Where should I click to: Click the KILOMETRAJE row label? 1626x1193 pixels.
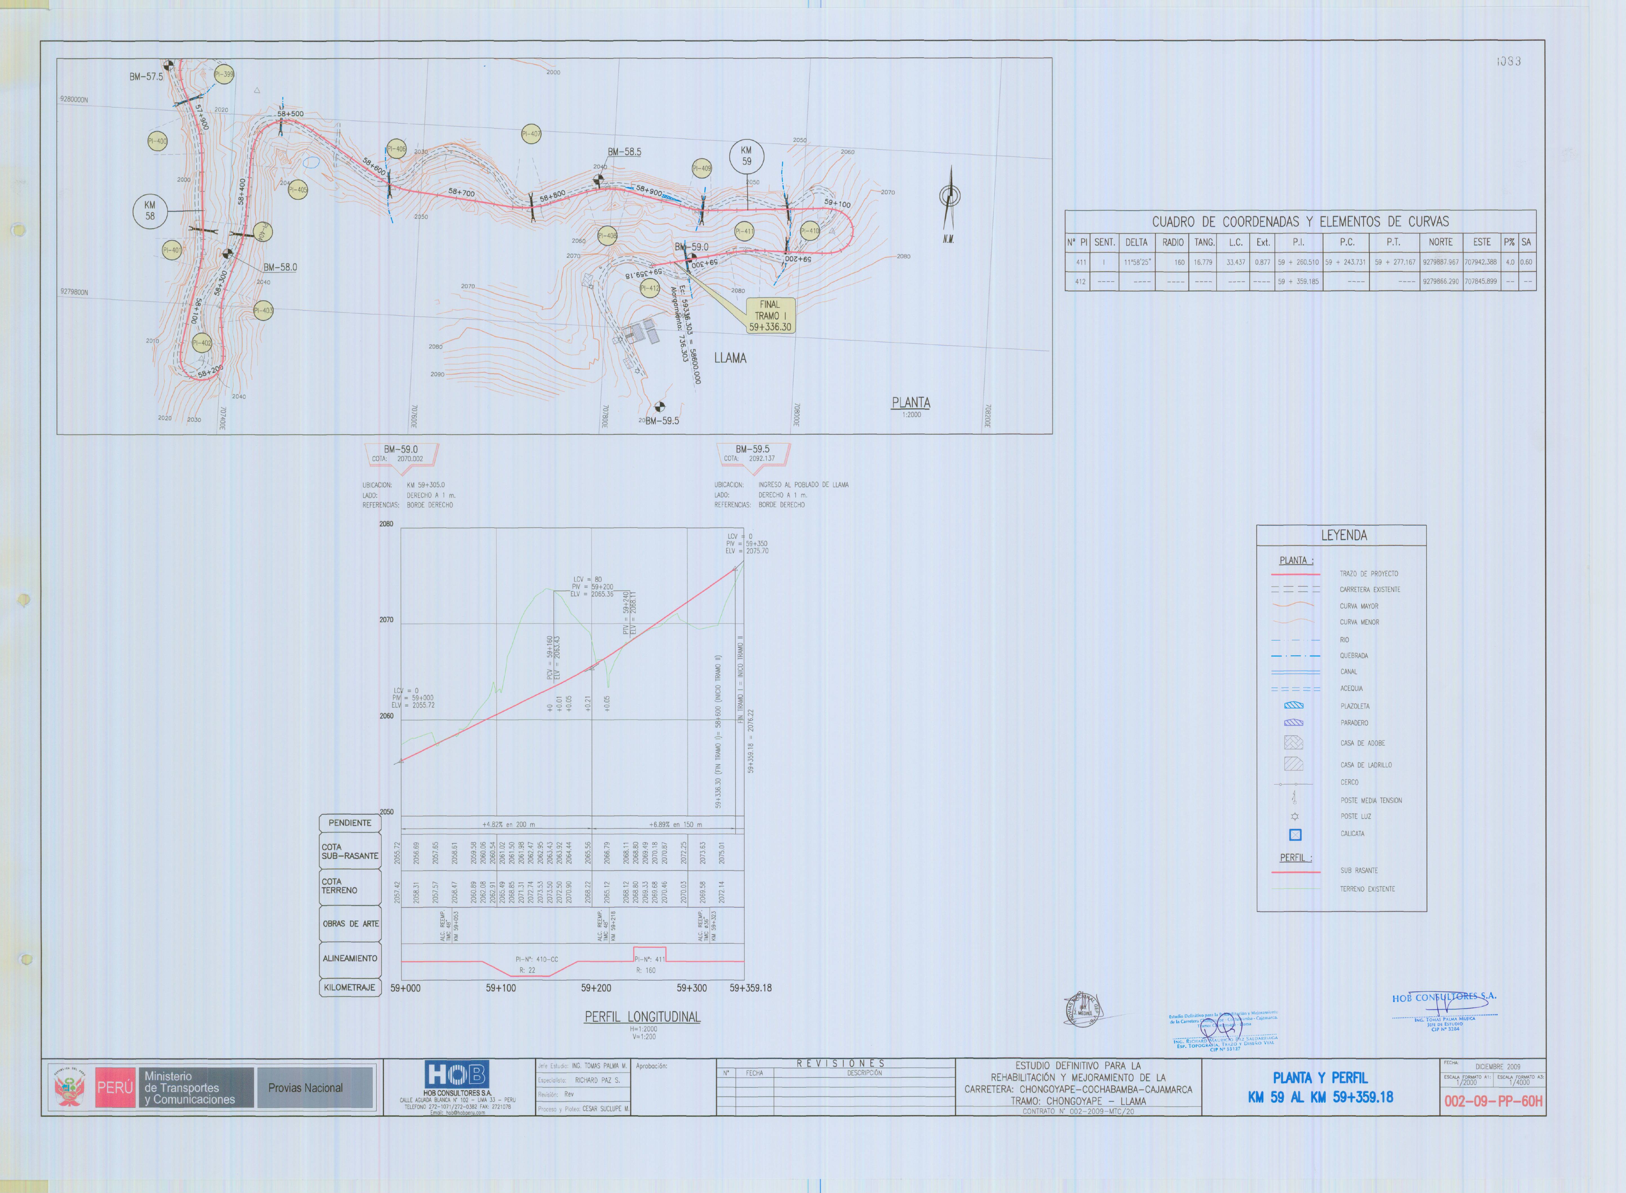(350, 988)
